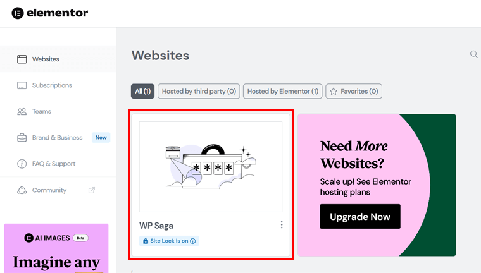Click Need More Websites? banner heading
Viewport: 481px width, 273px height.
tap(354, 154)
